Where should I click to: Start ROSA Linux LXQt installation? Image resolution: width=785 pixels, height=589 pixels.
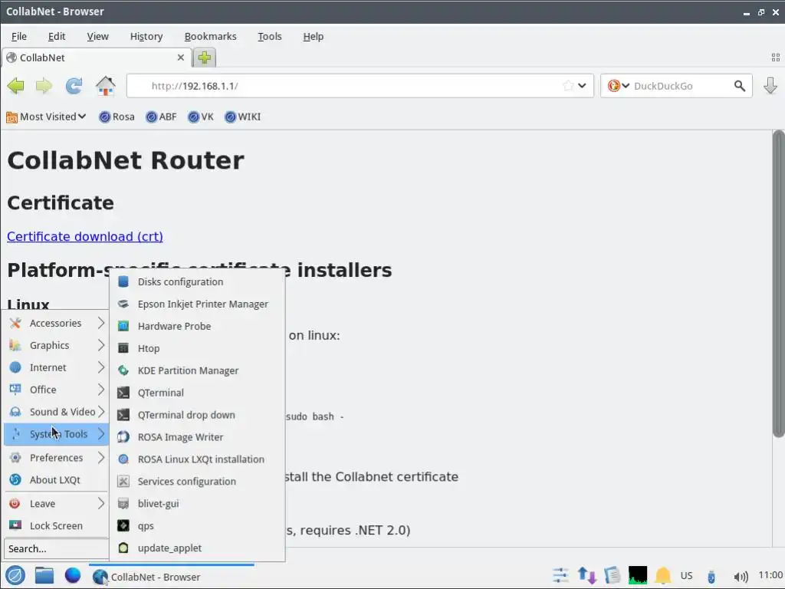click(x=197, y=459)
